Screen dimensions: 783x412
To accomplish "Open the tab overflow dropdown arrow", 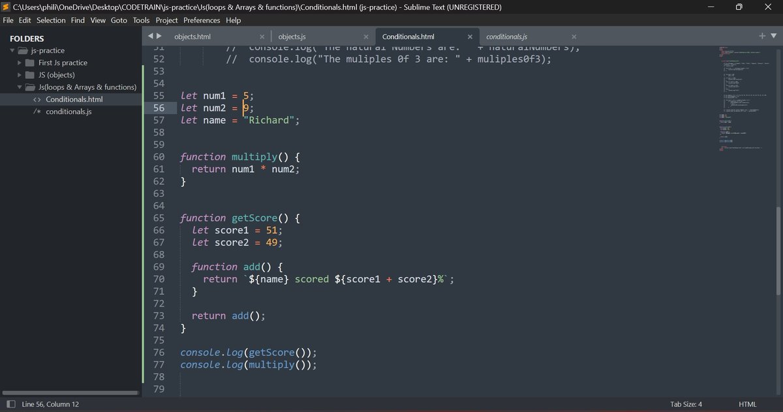I will point(774,37).
